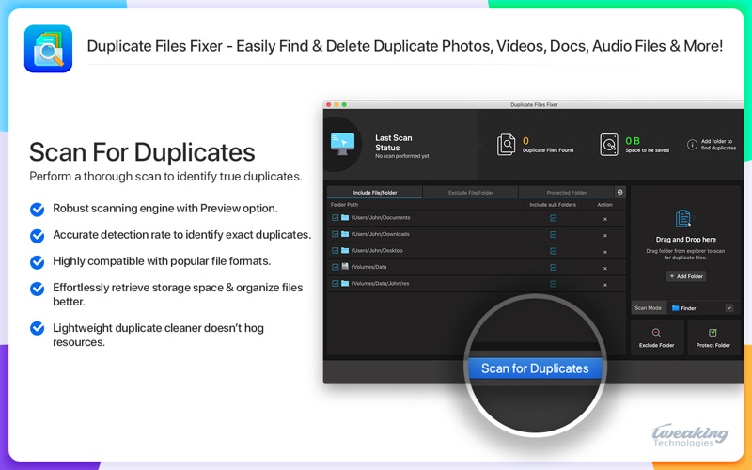Click folder icon for /Users/John/Desktop

(x=345, y=250)
